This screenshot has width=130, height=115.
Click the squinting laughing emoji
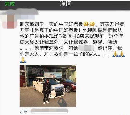86,24
